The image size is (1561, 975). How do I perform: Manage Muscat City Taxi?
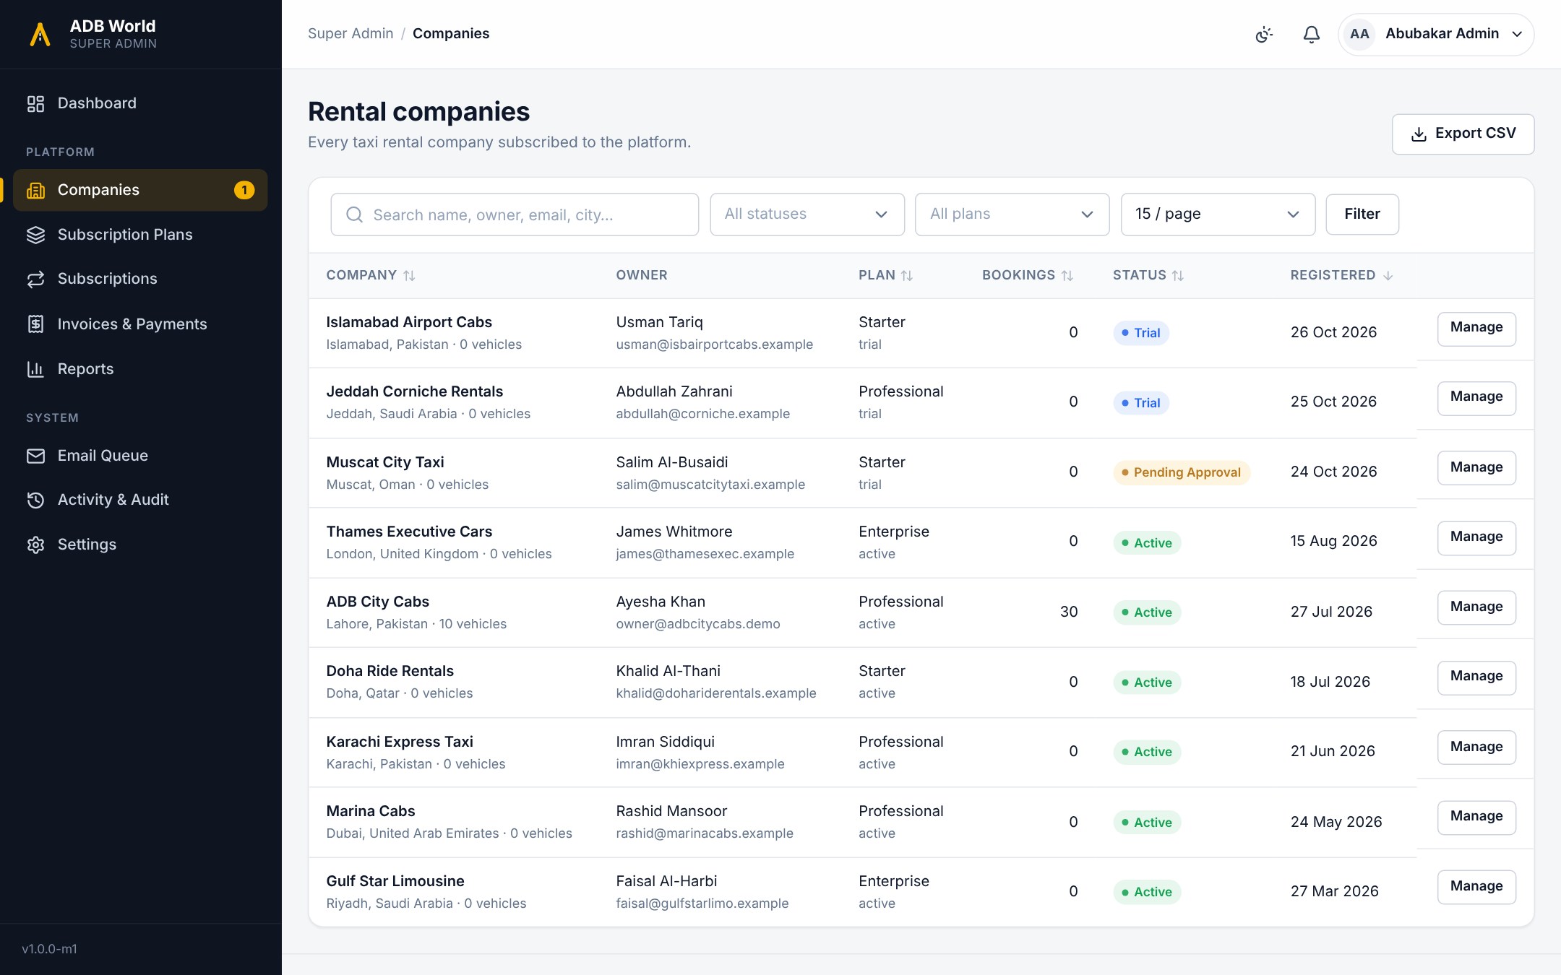(x=1476, y=468)
